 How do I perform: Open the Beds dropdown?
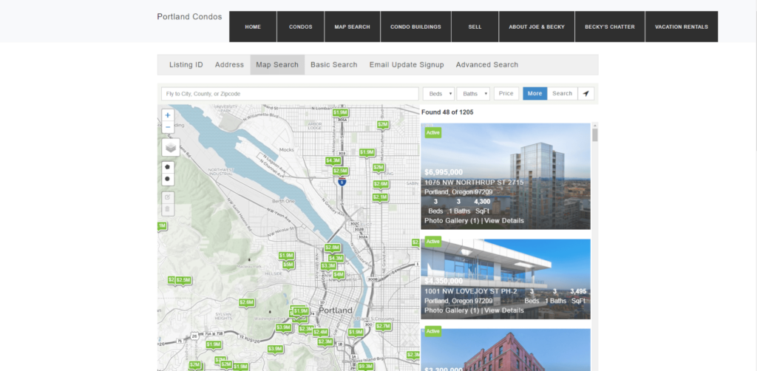point(439,94)
